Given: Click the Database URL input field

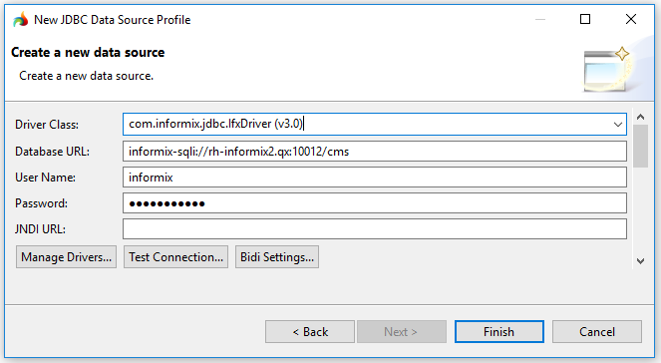Looking at the screenshot, I should click(374, 152).
